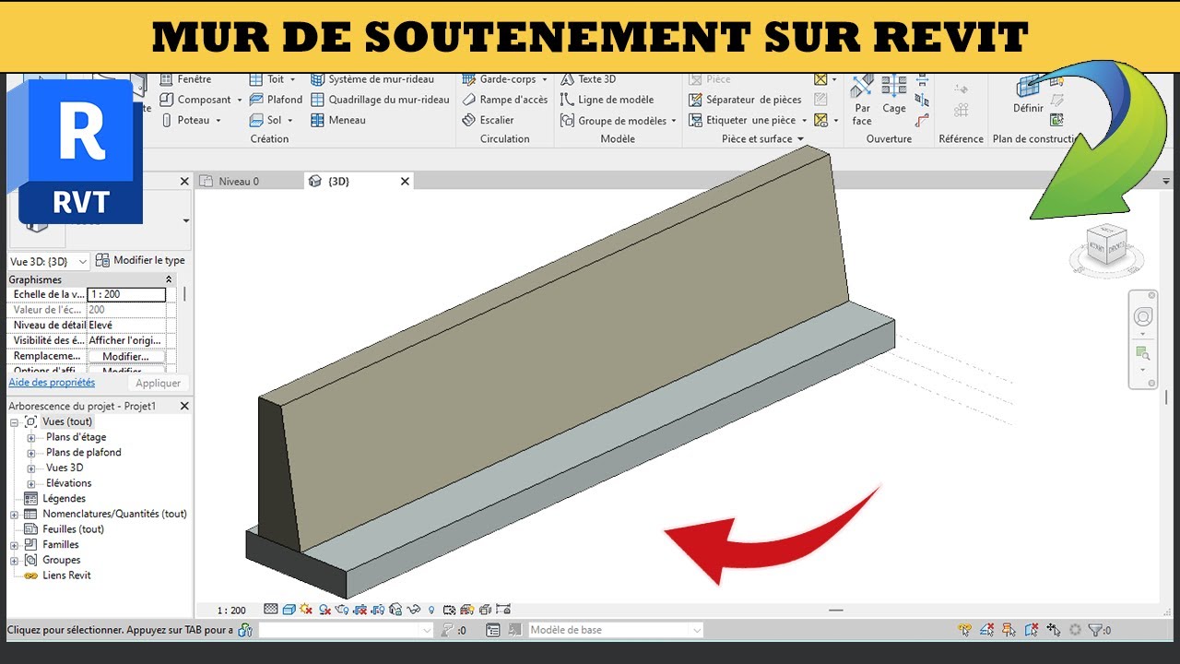The image size is (1180, 664).
Task: Toggle select links icon in status bar
Action: tap(964, 630)
